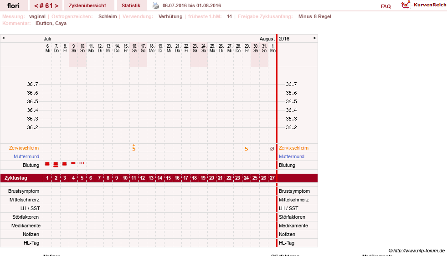Image resolution: width=447 pixels, height=256 pixels.
Task: Select cycle day 20 in Zyklustag row
Action: (x=211, y=178)
